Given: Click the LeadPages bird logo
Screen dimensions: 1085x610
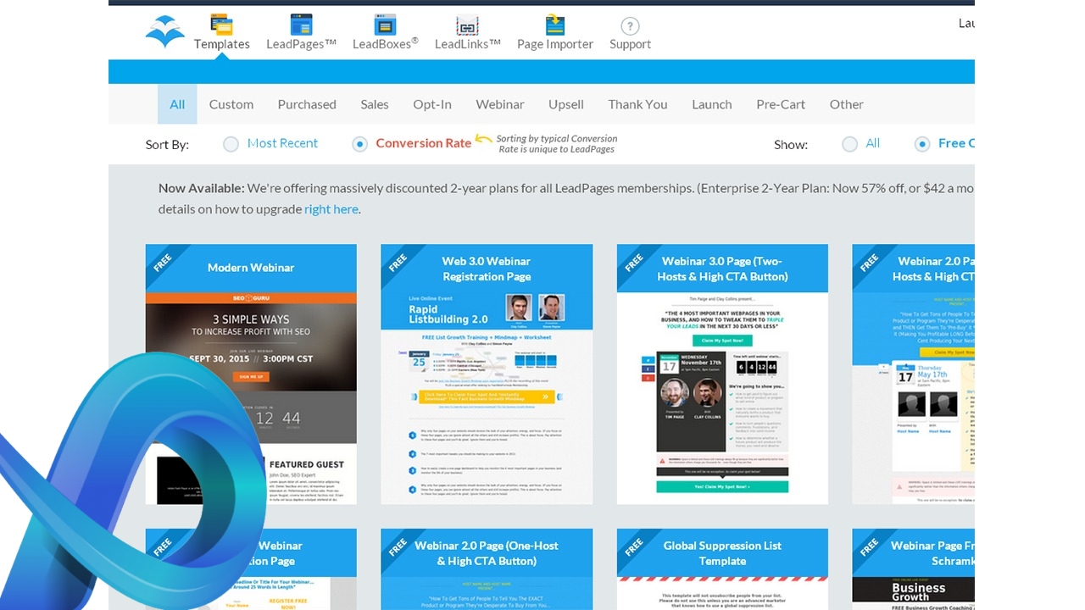Looking at the screenshot, I should click(164, 31).
